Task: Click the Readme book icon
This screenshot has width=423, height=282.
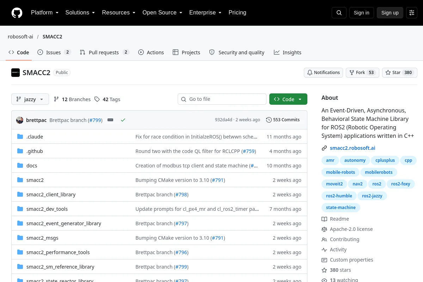Action: point(324,219)
